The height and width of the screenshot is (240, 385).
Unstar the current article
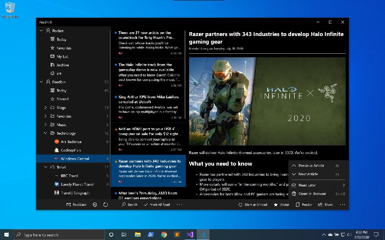tap(281, 204)
